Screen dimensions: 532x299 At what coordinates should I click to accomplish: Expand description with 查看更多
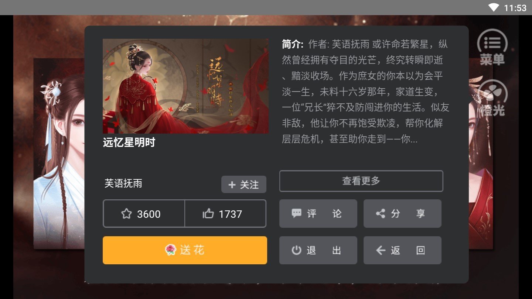[361, 181]
